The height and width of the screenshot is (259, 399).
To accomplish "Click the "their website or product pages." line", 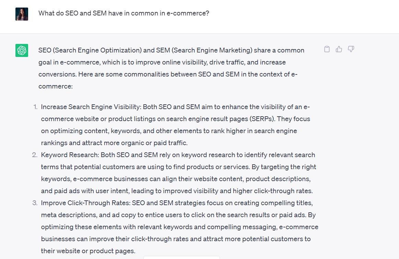I will (x=88, y=251).
